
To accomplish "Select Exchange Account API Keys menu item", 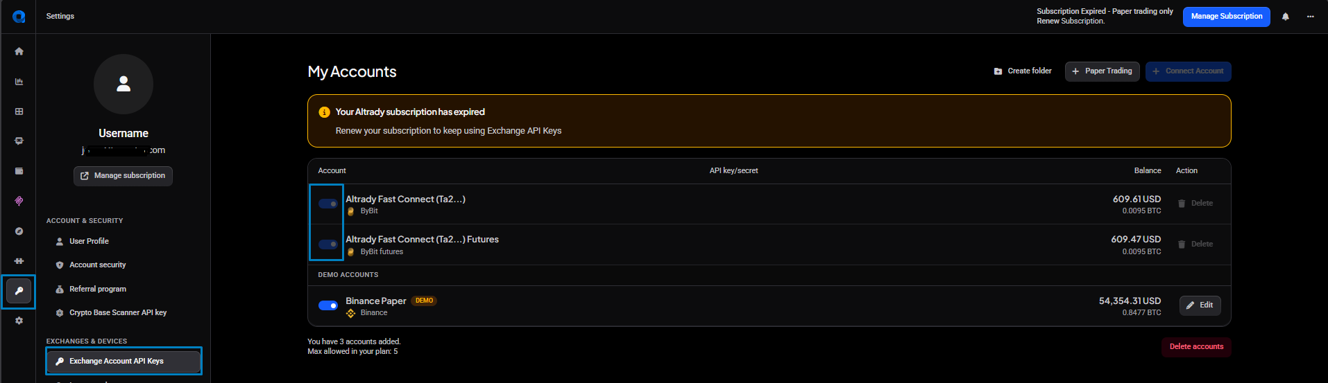I will click(124, 361).
